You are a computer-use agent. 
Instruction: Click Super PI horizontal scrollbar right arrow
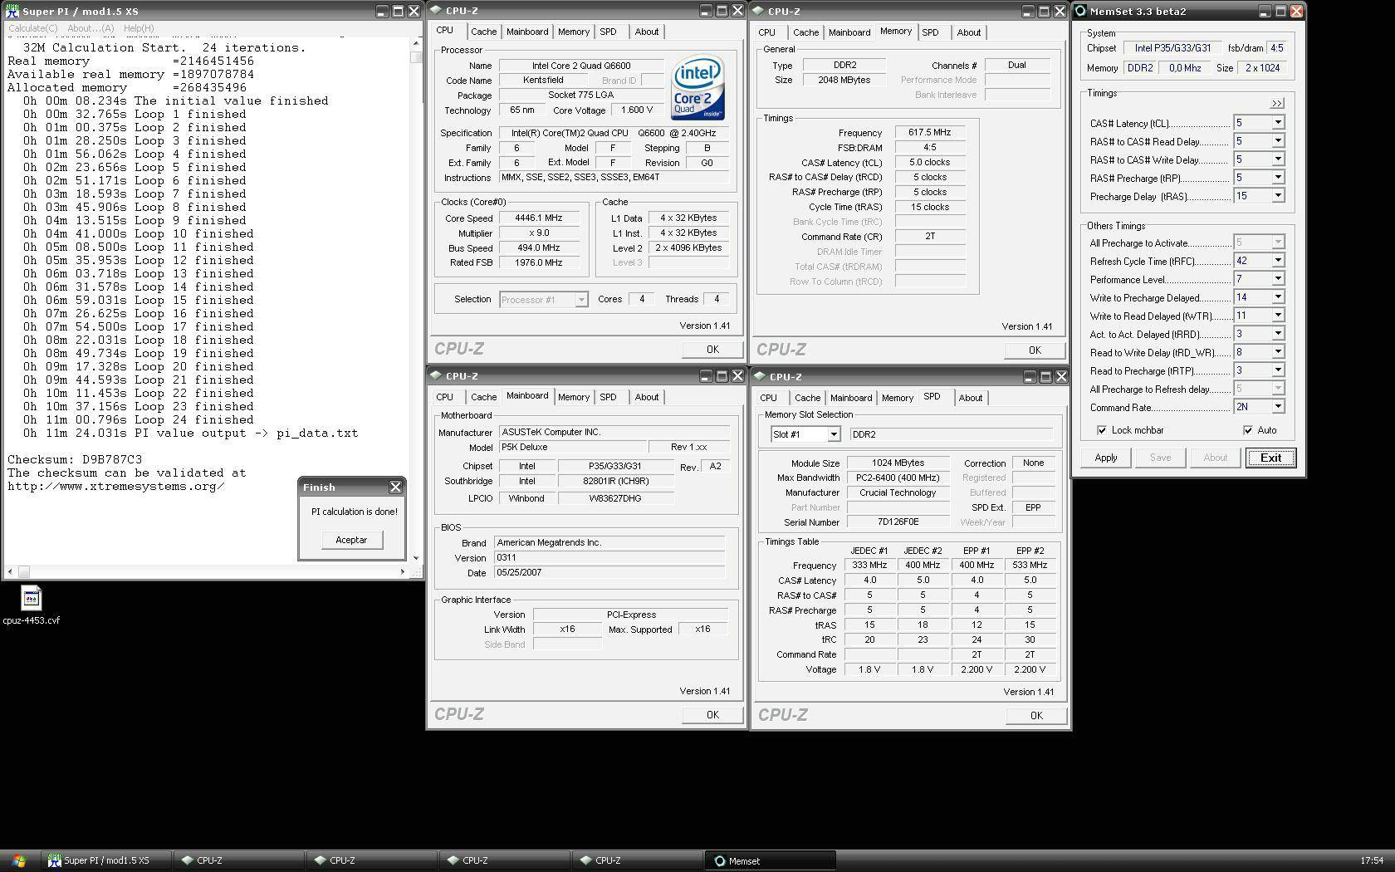click(x=403, y=571)
